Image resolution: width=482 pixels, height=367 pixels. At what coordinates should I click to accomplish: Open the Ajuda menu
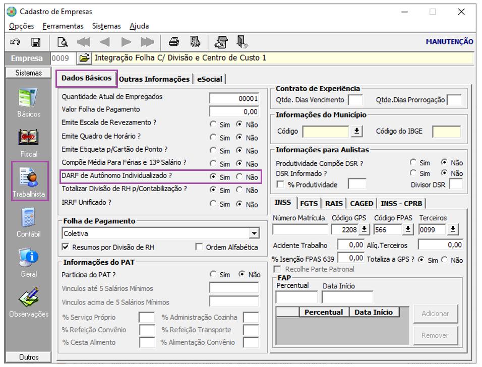pyautogui.click(x=139, y=26)
